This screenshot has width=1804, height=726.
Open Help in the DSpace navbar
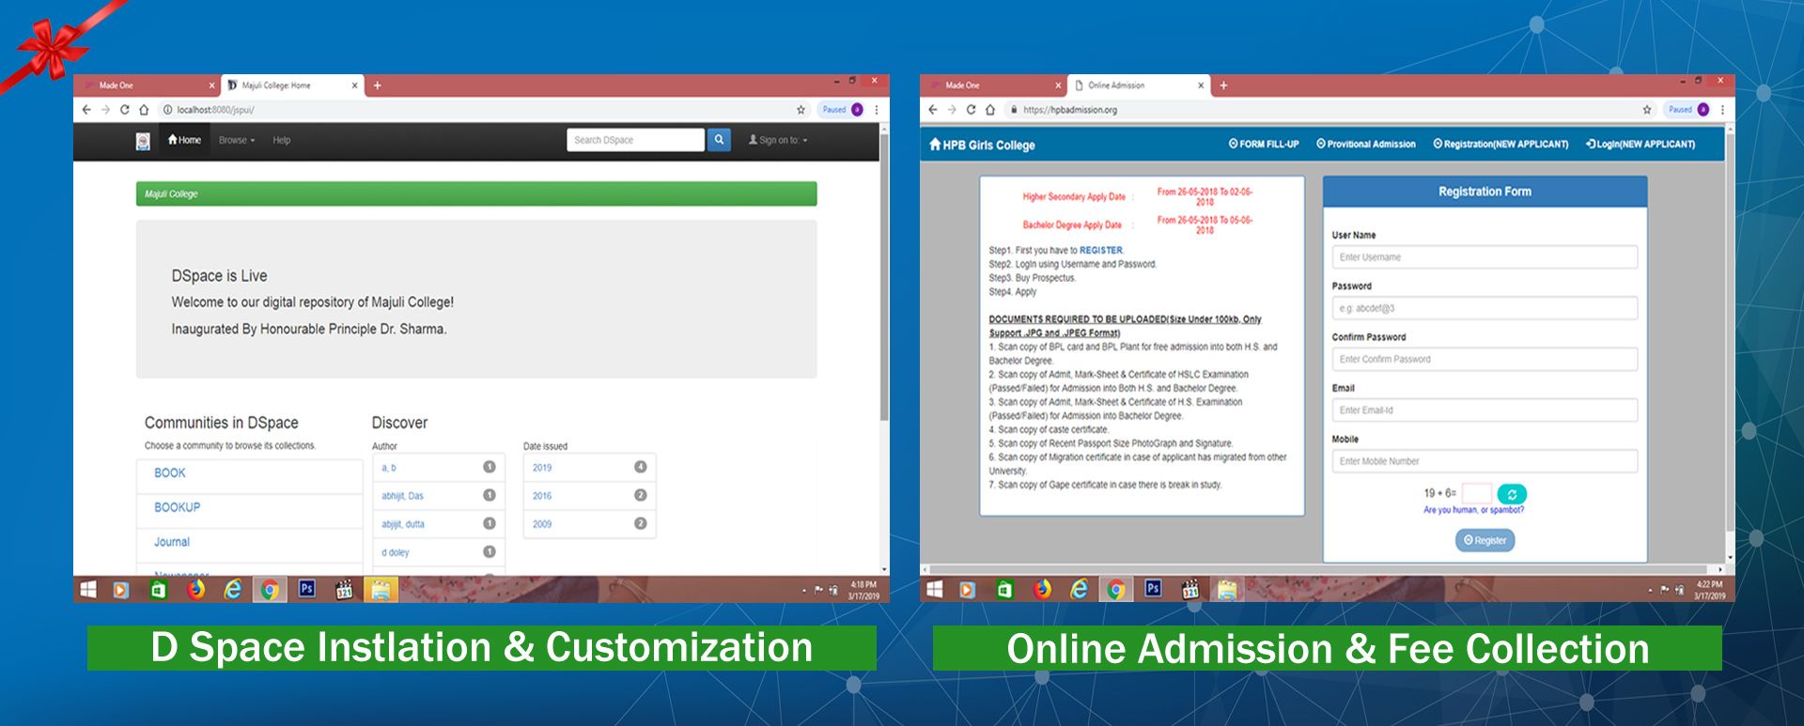281,140
